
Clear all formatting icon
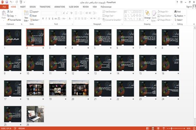71,13
